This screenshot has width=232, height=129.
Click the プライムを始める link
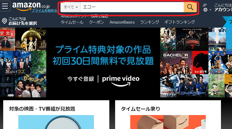point(44,10)
